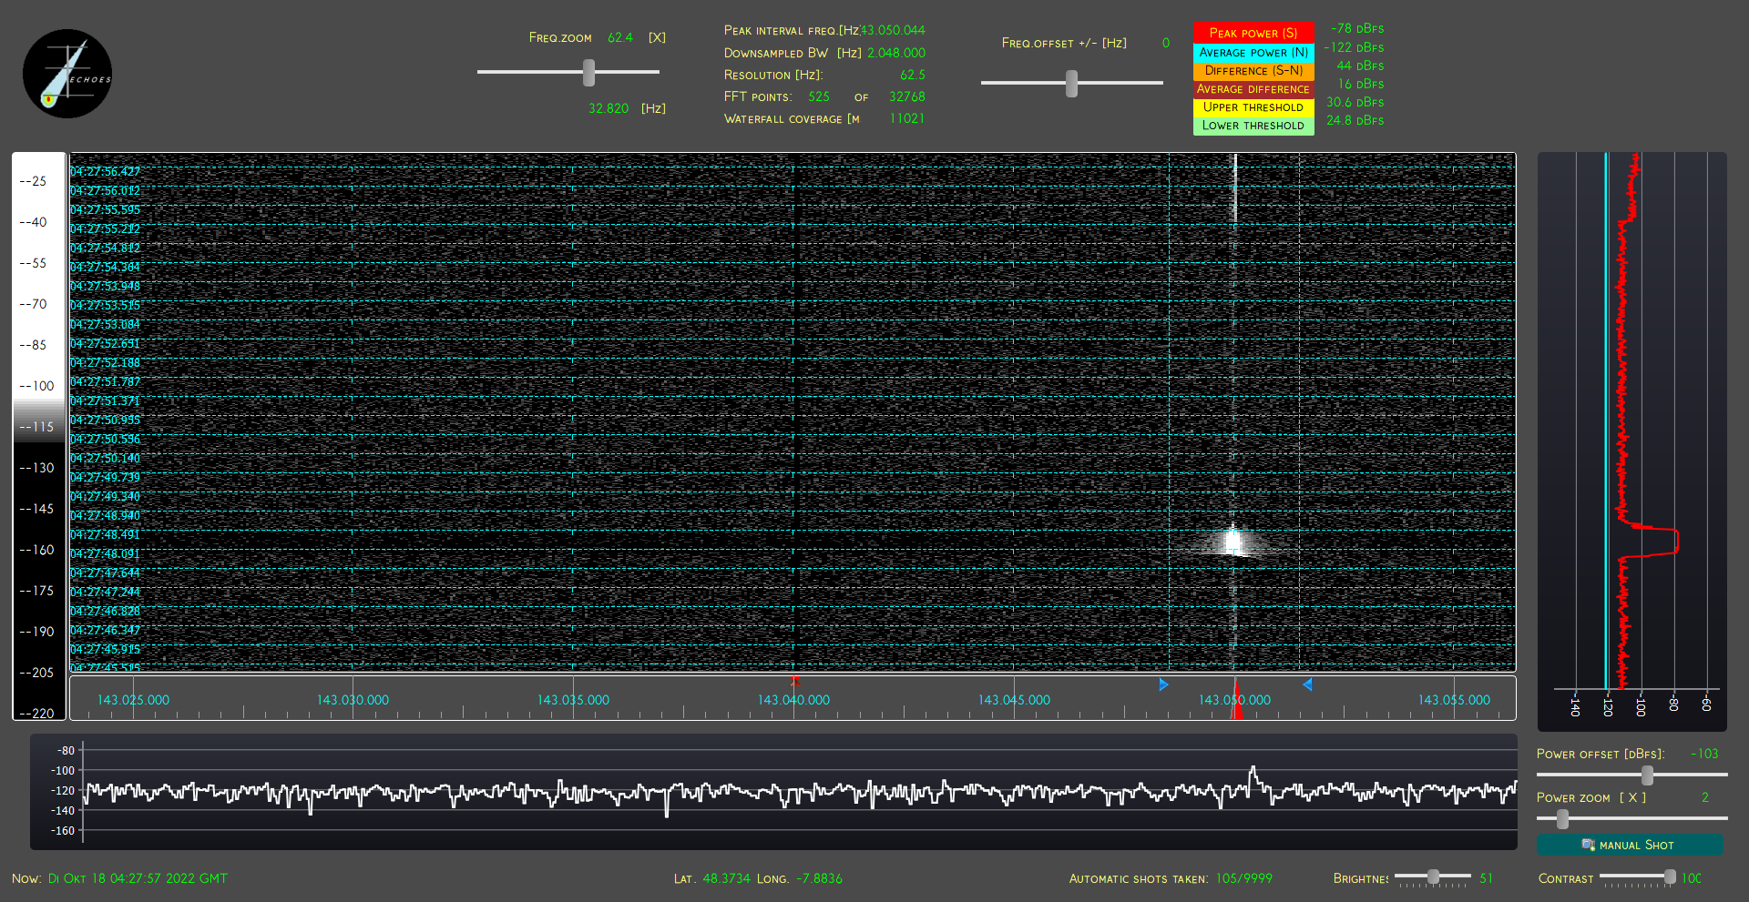Click the green Lower Threshold legend
The image size is (1749, 902).
coord(1253,126)
